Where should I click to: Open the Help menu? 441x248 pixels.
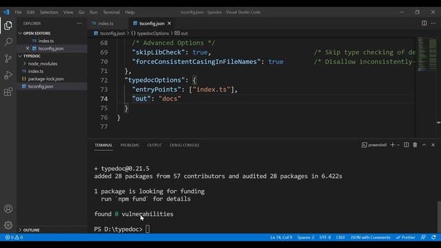click(130, 12)
